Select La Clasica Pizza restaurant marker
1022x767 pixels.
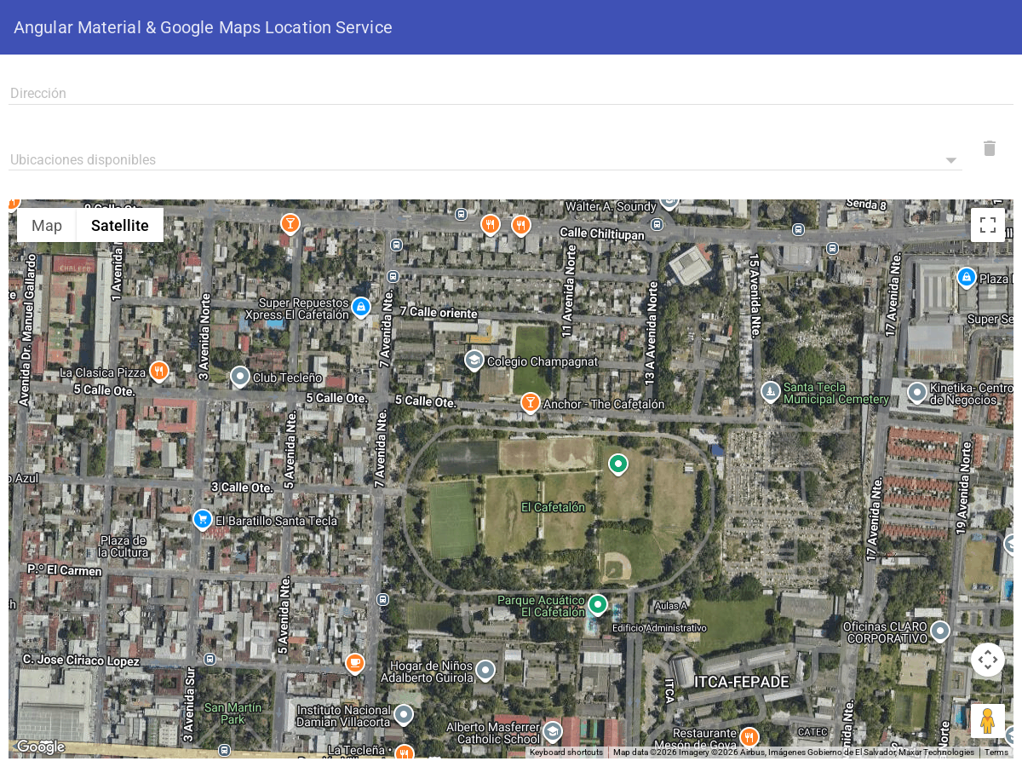point(158,371)
